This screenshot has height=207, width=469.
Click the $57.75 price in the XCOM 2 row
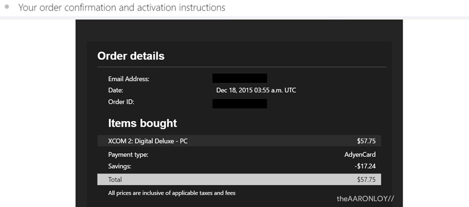tap(366, 141)
